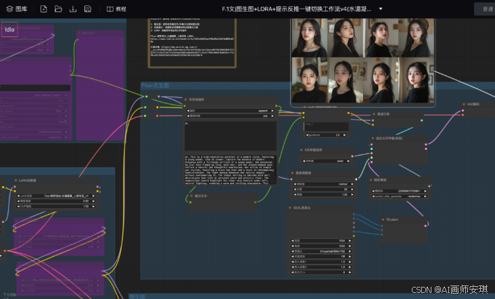Screen dimensions: 495x299
Task: Collapse the LoRA加载器 node via its dot
Action: click(x=16, y=180)
